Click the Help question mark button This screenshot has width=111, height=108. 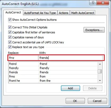(93, 3)
